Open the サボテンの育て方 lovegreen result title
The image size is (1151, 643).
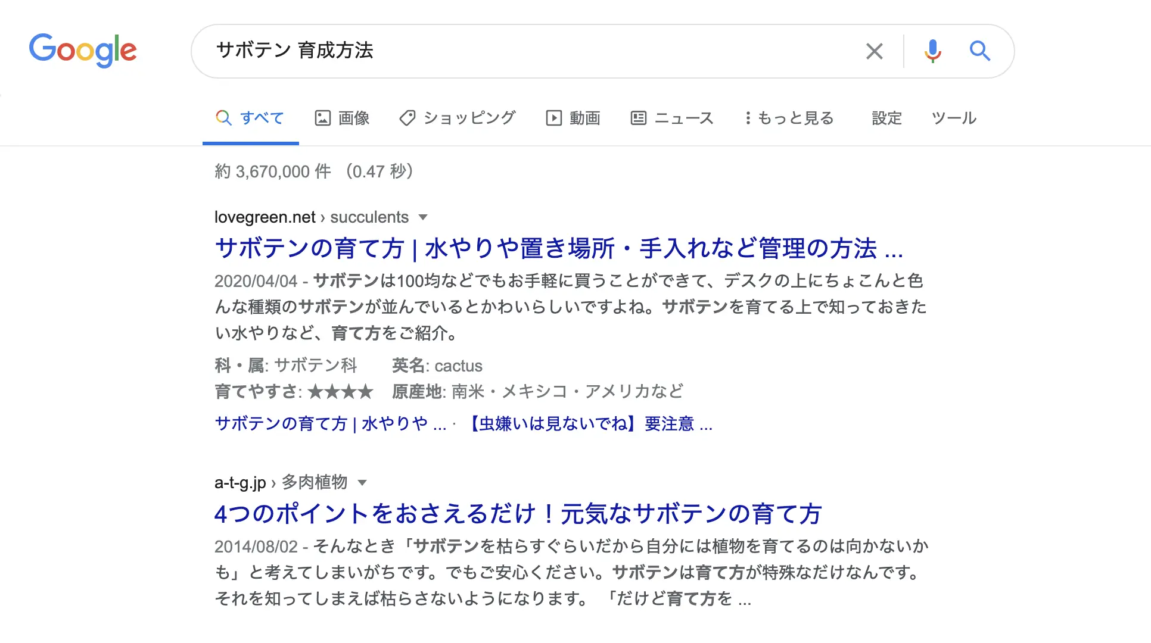click(x=559, y=248)
